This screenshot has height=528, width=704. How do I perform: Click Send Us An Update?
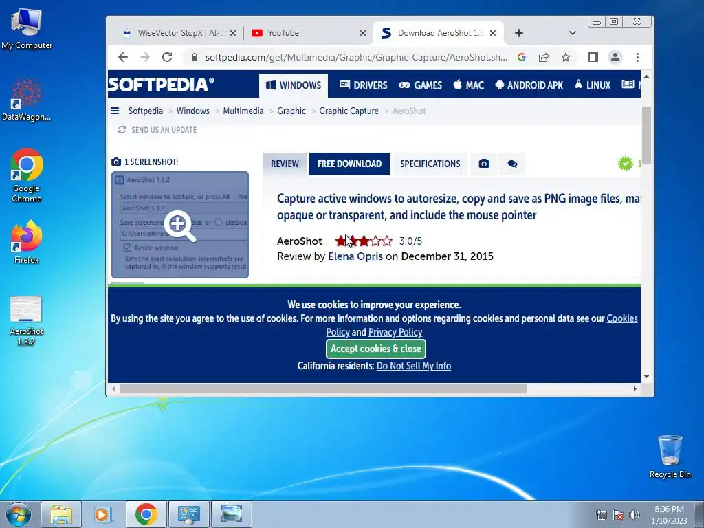[157, 130]
